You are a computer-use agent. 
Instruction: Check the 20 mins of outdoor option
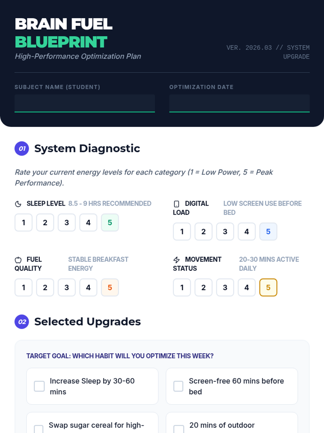[179, 429]
